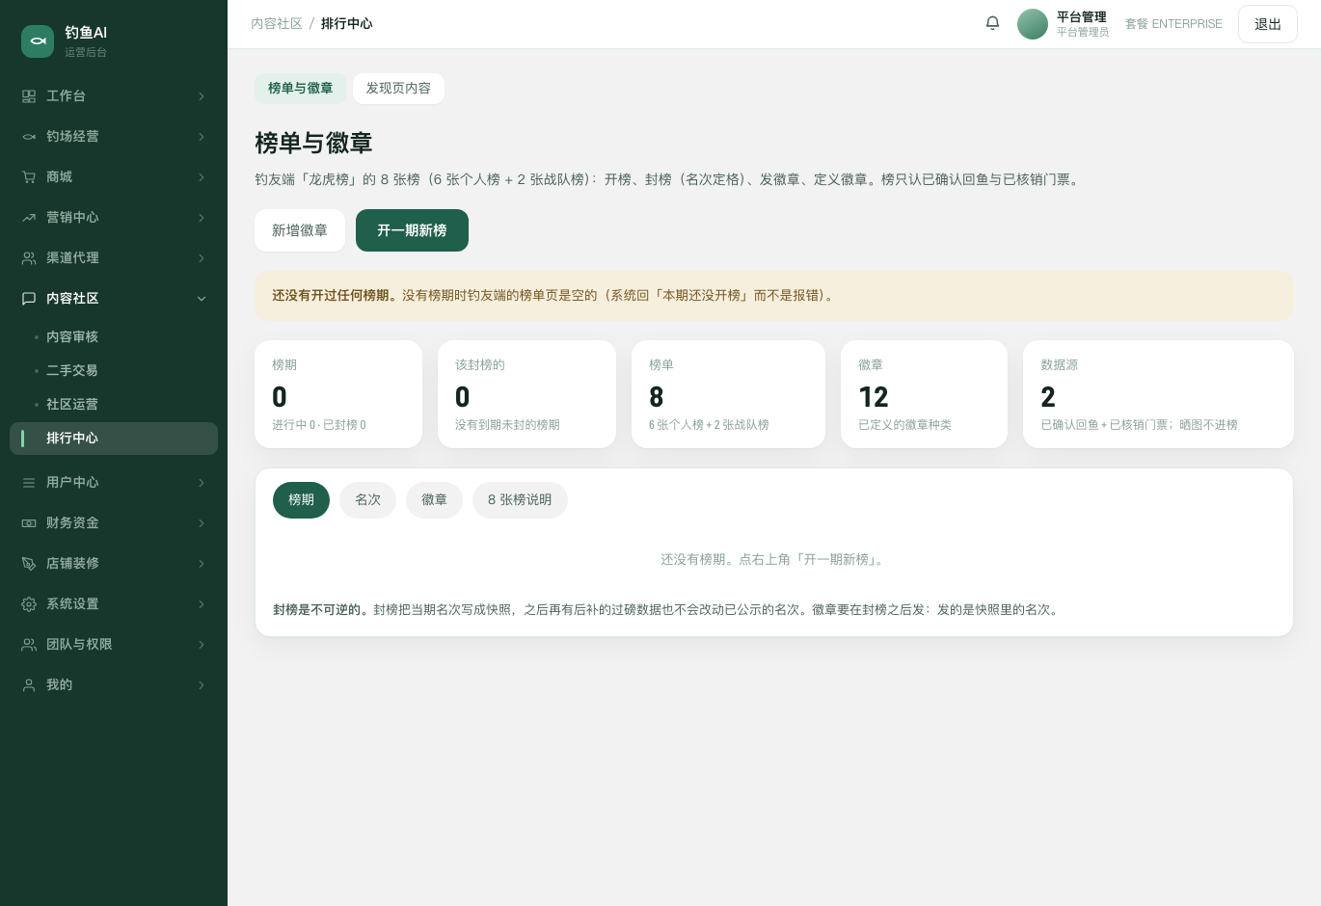The height and width of the screenshot is (906, 1321).
Task: Expand the 商城 chevron arrow
Action: 202,177
